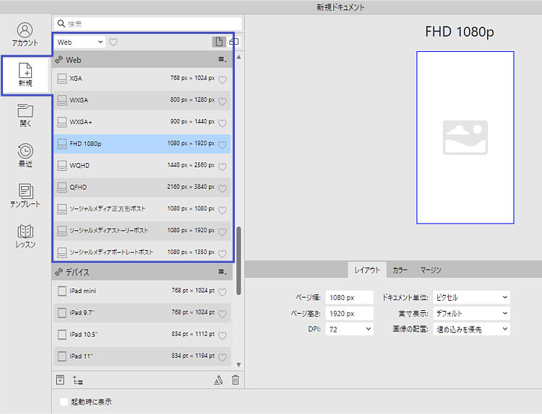Open the レッスン (Lessons) section

coord(25,236)
